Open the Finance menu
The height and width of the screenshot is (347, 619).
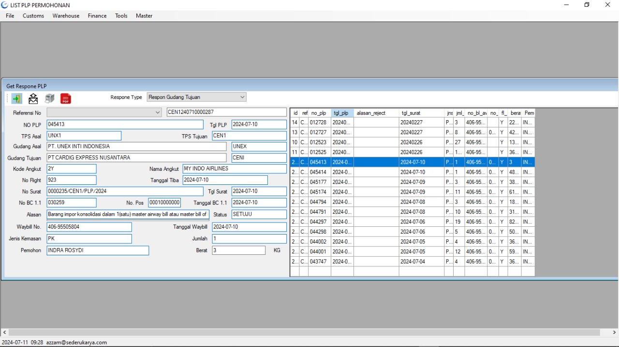pyautogui.click(x=97, y=16)
